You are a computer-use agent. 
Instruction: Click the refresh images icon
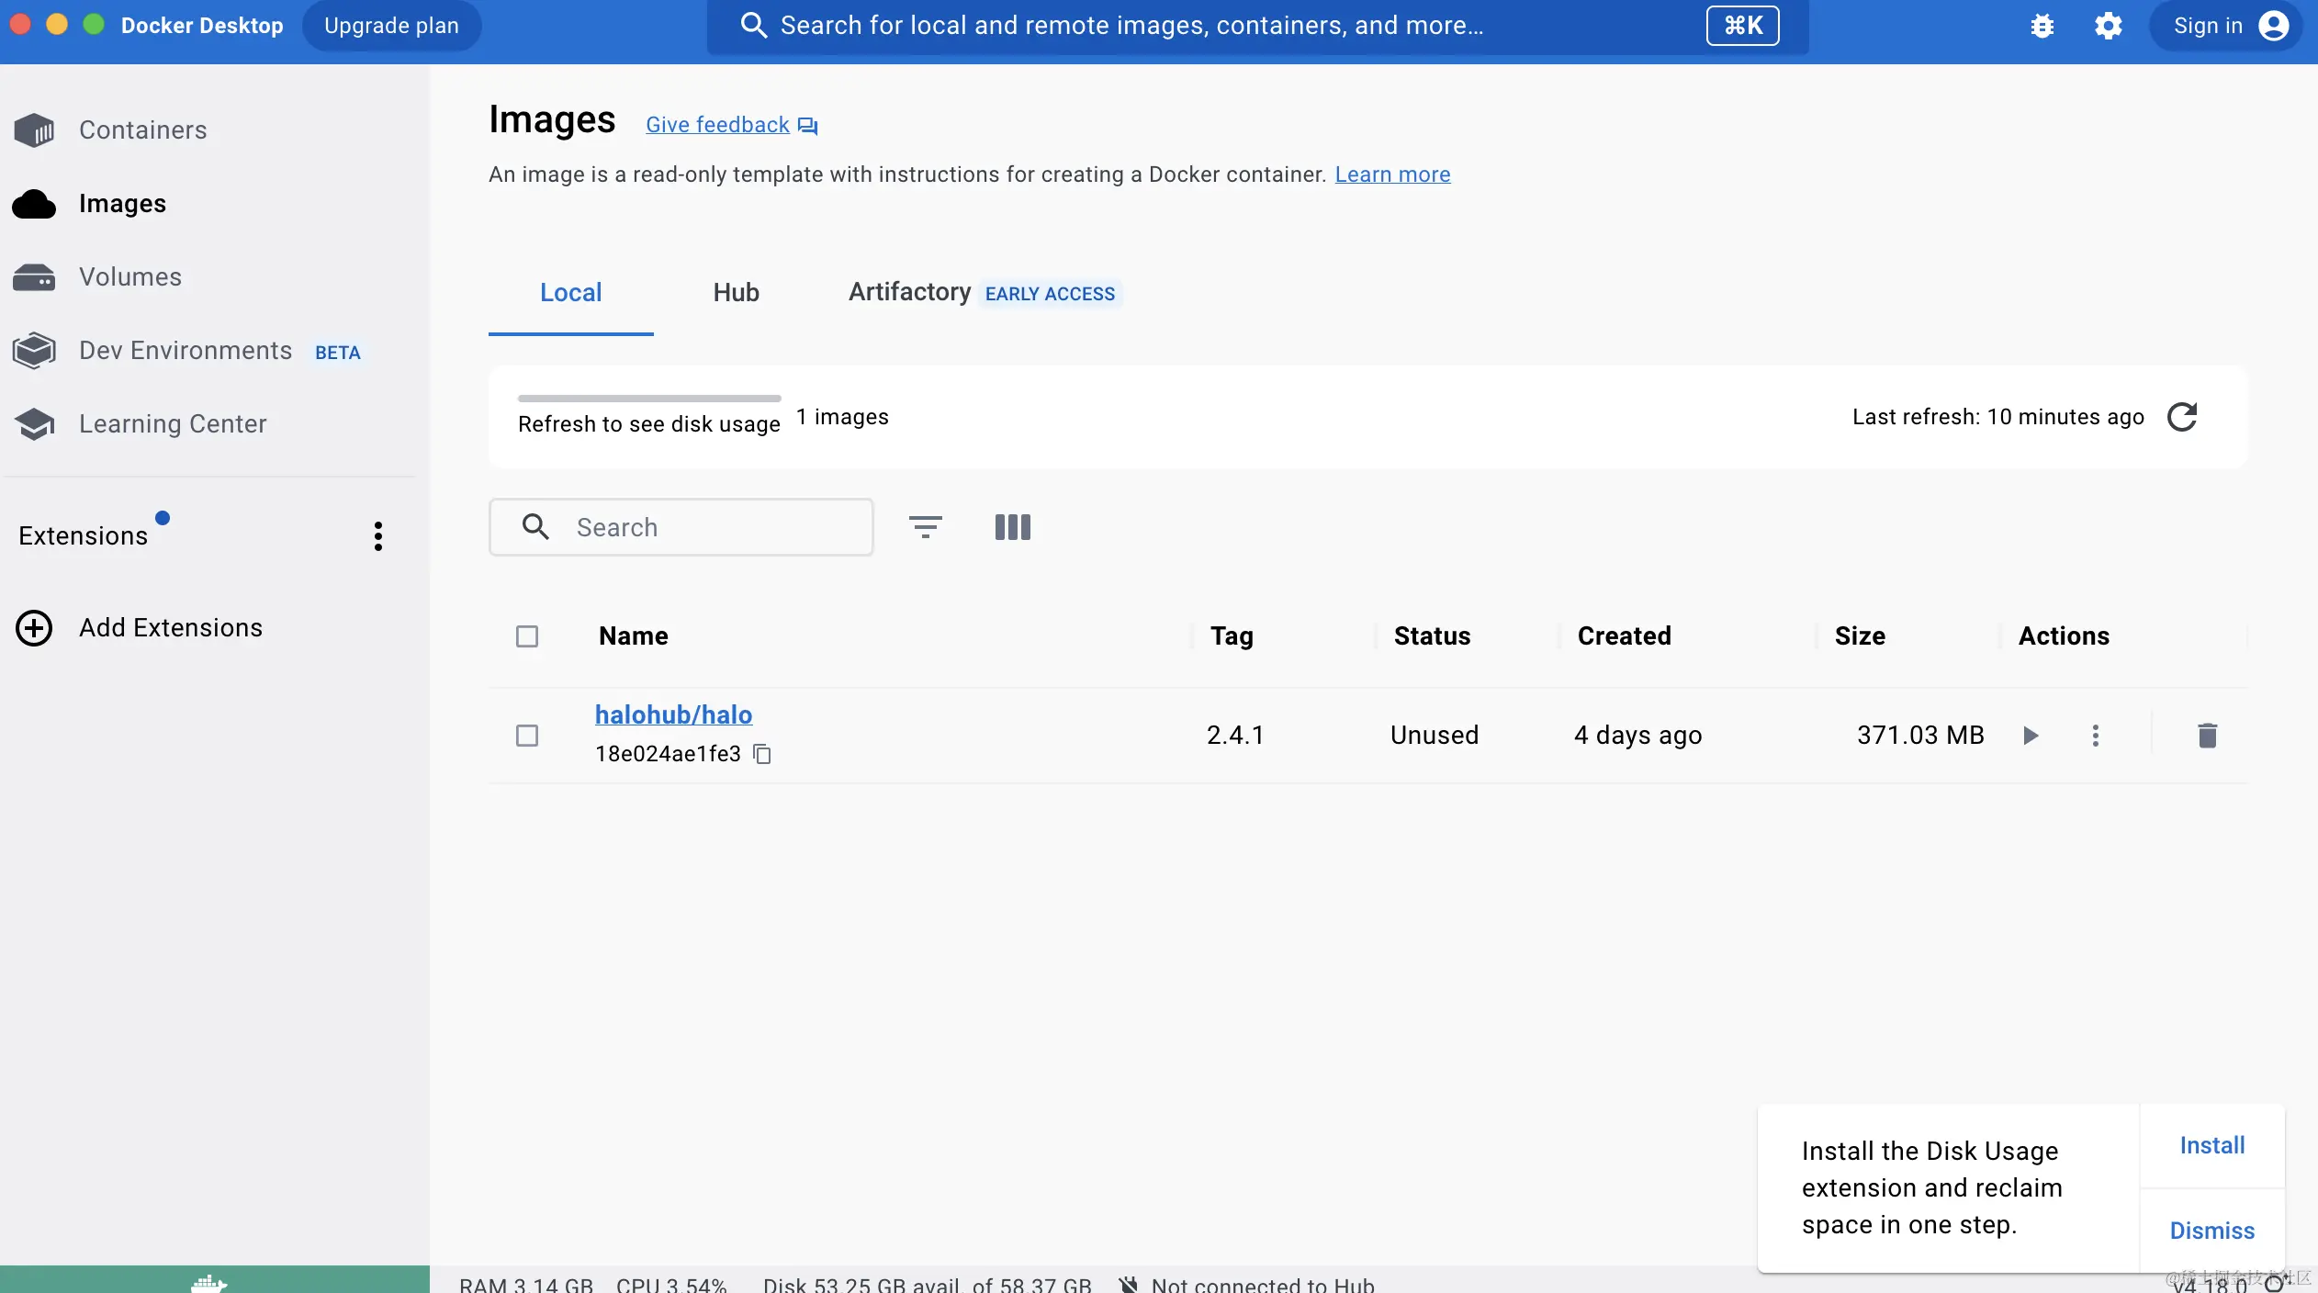(2182, 417)
